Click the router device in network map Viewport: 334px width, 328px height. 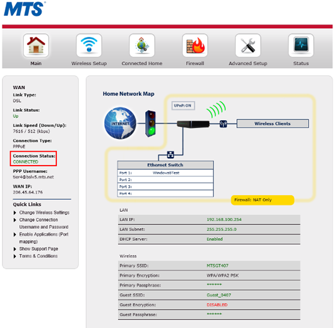click(x=193, y=124)
